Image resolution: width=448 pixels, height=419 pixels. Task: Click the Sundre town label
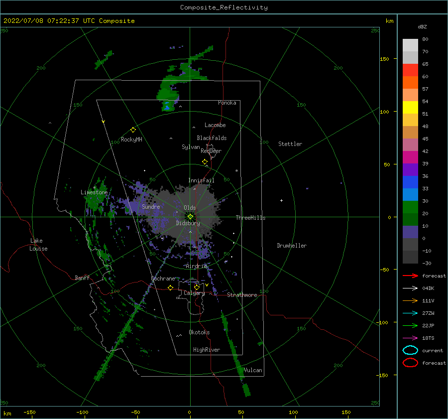[x=151, y=206]
